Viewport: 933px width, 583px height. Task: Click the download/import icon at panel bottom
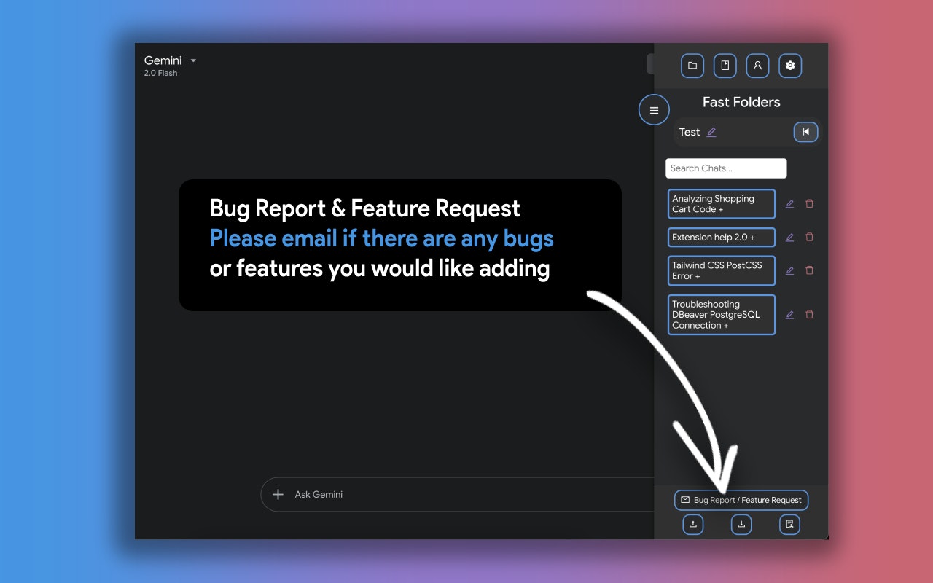[741, 524]
